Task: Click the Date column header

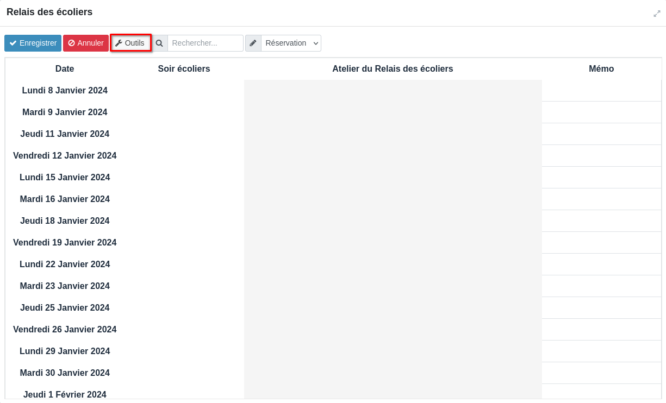Action: coord(65,69)
